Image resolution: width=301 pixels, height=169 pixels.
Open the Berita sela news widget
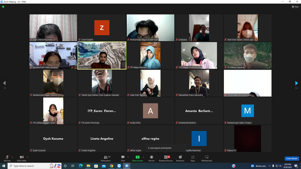[x=259, y=166]
